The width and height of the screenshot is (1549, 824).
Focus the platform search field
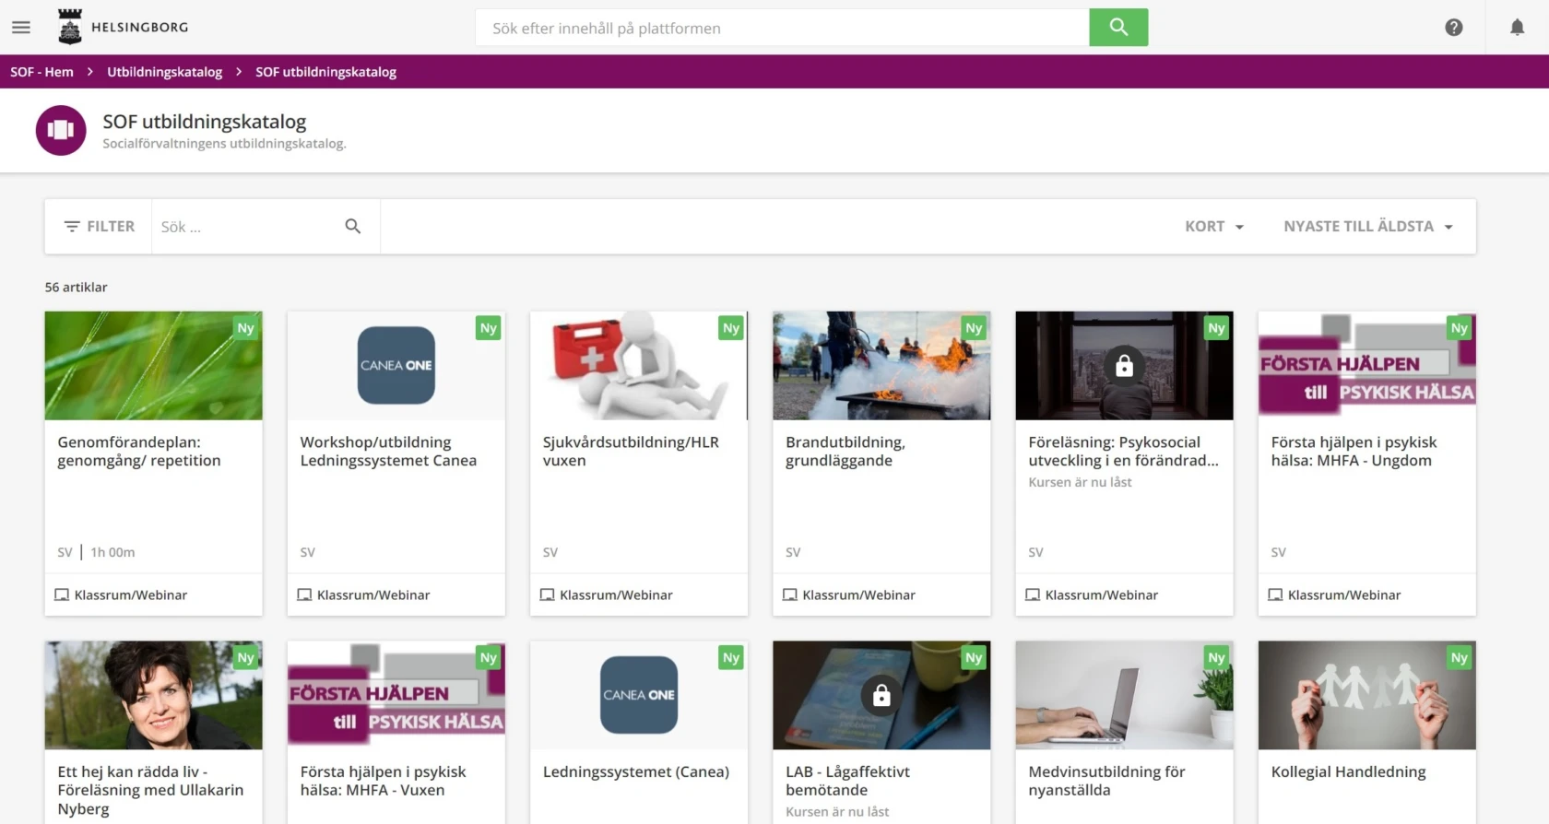pyautogui.click(x=782, y=28)
